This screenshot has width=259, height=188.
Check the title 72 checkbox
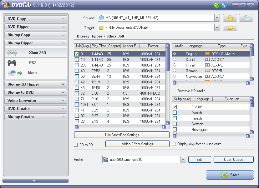coord(77,93)
